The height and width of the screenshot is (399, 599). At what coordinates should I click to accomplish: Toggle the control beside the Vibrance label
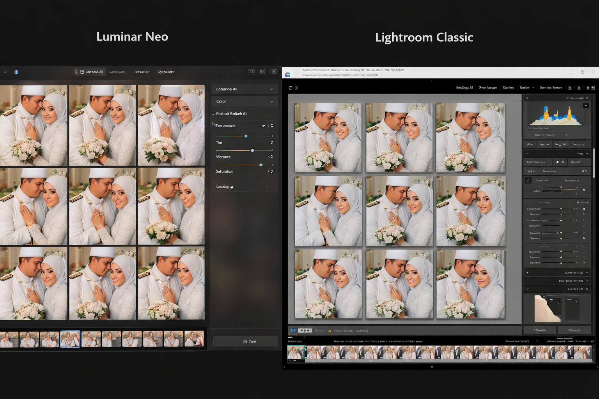[x=270, y=157]
